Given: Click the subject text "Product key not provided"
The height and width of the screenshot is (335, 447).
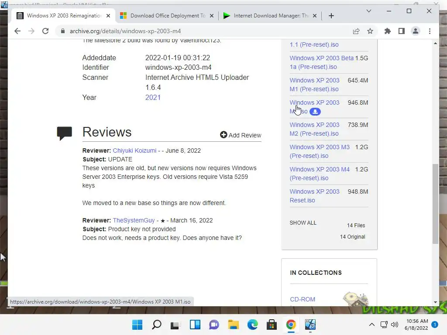Looking at the screenshot, I should point(142,229).
